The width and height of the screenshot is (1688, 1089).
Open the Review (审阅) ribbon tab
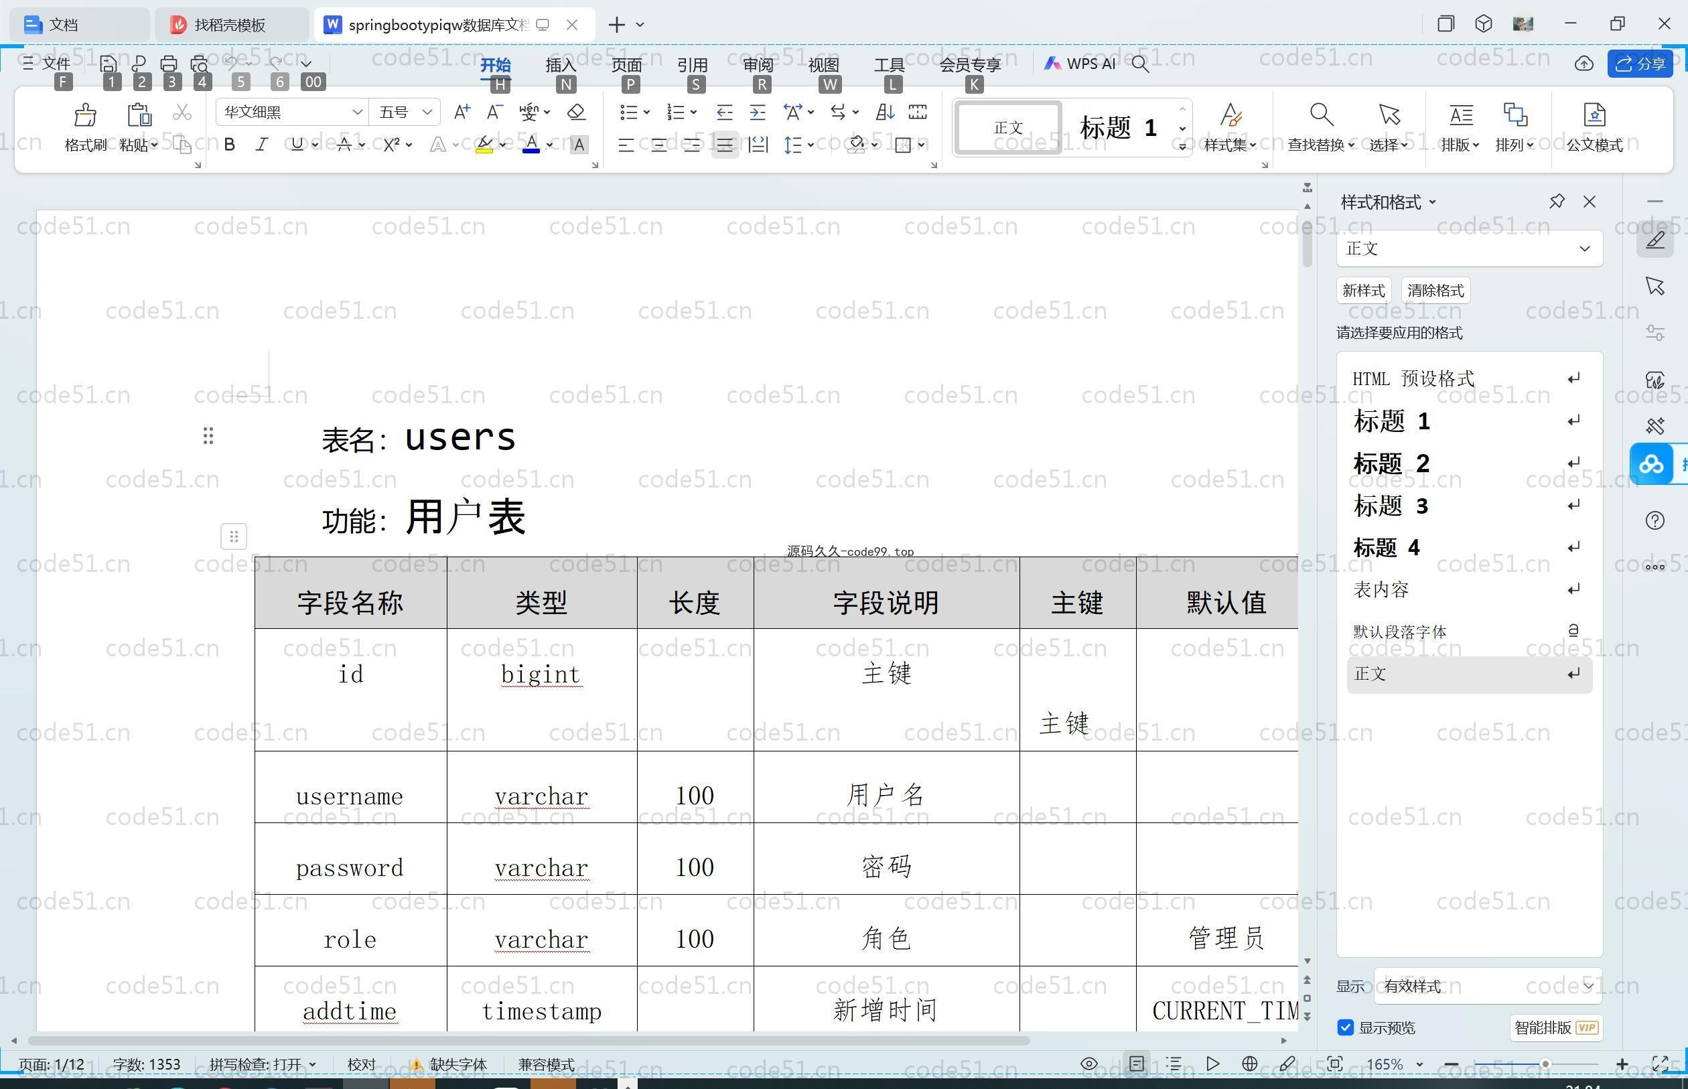point(758,64)
